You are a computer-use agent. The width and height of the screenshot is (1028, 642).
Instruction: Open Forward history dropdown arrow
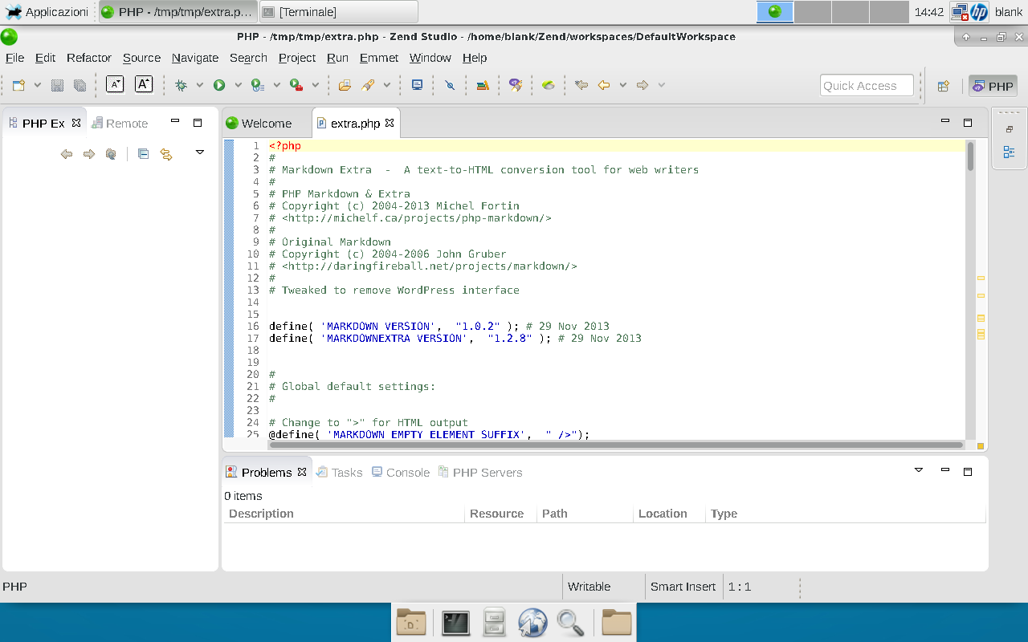[x=661, y=85]
